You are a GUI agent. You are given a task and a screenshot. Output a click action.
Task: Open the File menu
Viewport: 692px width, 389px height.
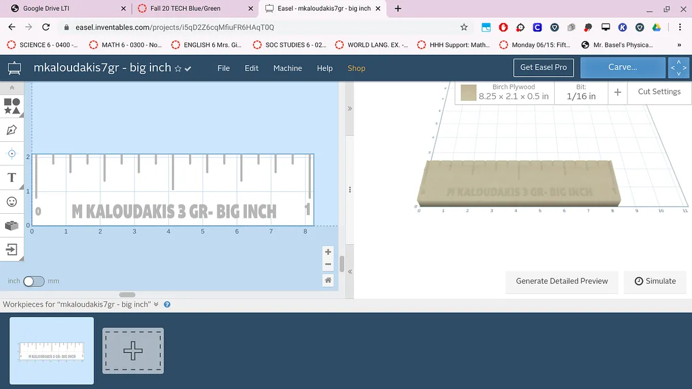click(x=223, y=68)
